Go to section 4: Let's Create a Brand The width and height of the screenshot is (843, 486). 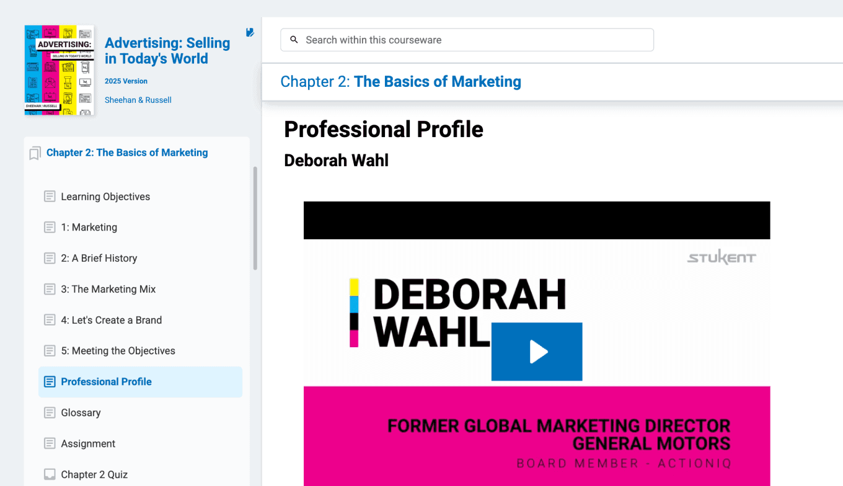pyautogui.click(x=112, y=320)
